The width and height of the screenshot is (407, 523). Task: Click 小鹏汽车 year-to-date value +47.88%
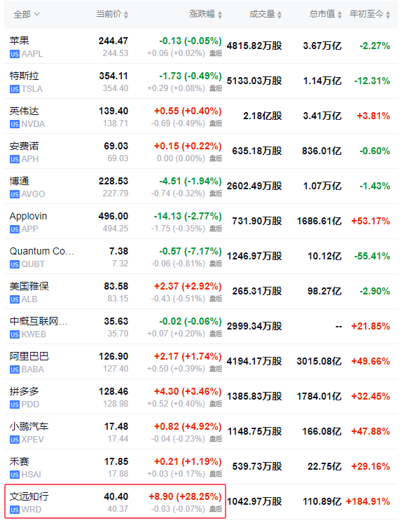371,431
